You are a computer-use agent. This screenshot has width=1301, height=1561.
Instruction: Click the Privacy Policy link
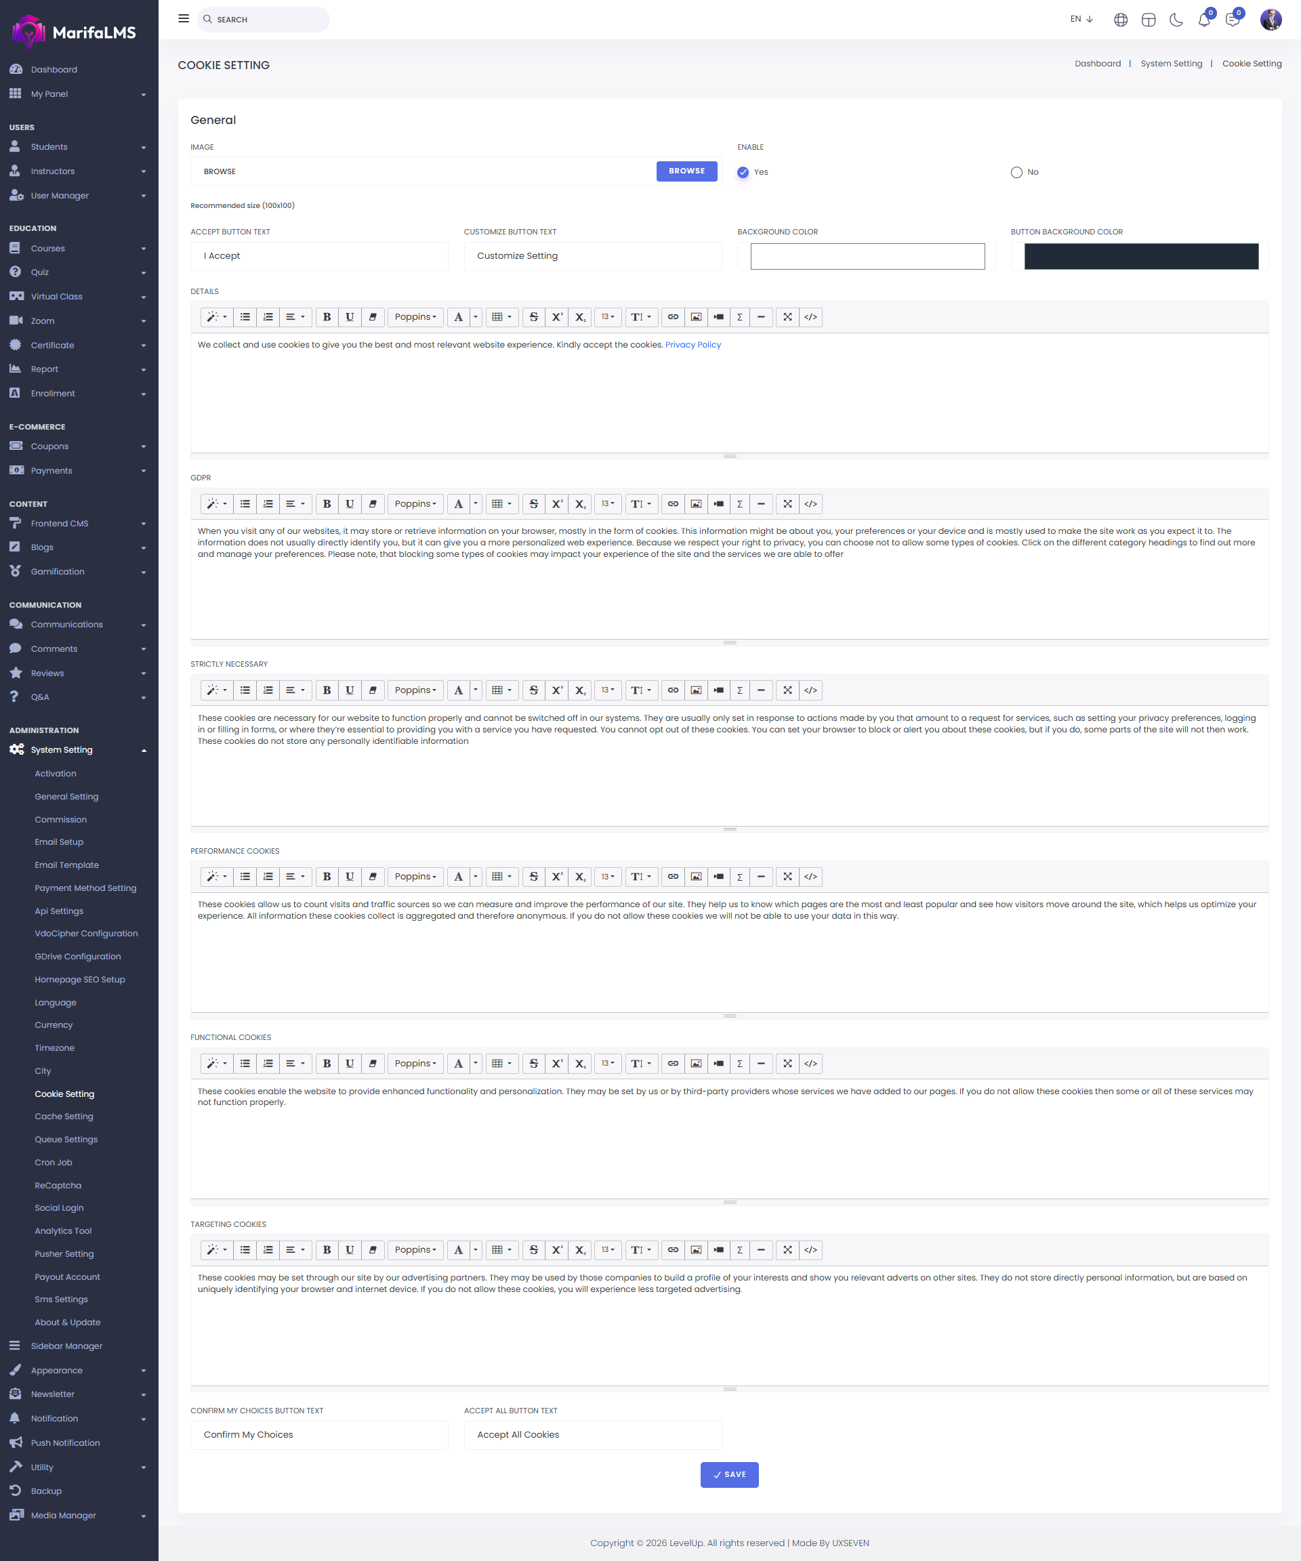coord(693,345)
